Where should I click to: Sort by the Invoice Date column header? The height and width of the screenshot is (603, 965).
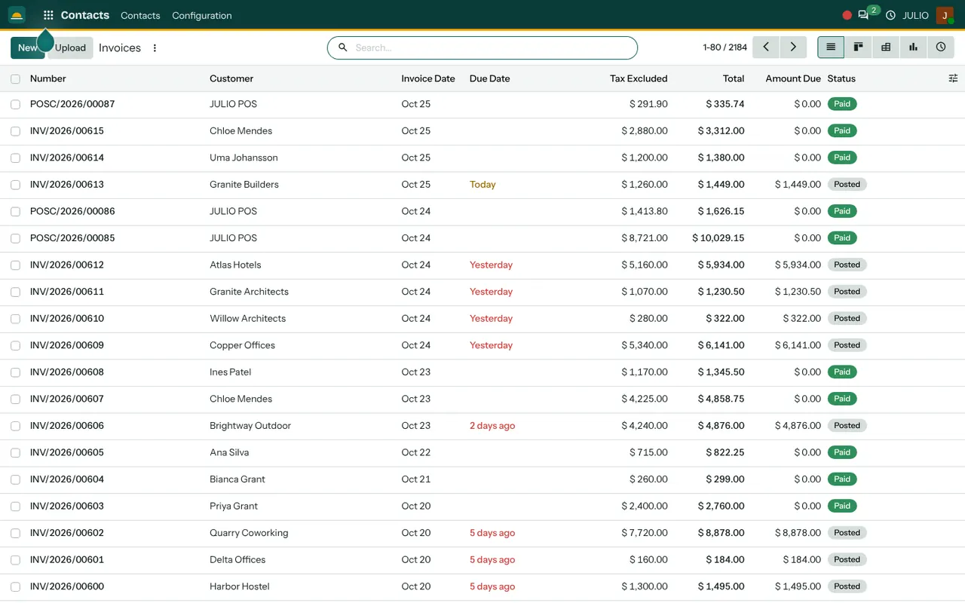[428, 78]
